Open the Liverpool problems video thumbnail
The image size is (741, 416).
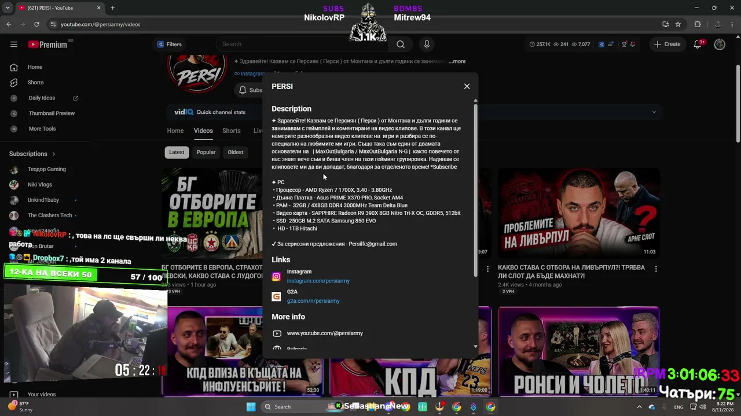click(578, 213)
